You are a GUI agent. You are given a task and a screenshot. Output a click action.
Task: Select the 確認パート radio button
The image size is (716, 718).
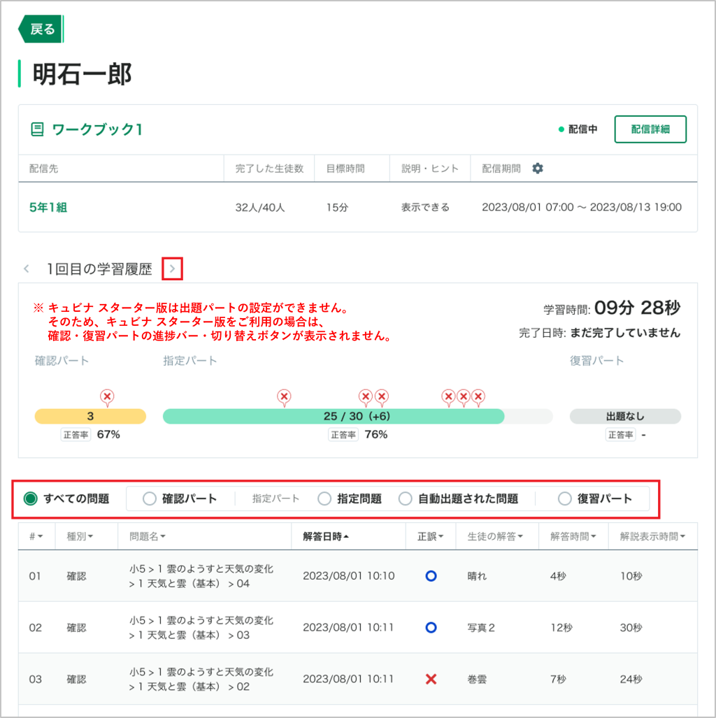coord(150,498)
